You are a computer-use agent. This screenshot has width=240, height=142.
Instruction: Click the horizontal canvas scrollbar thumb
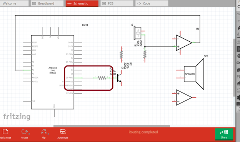(112, 126)
